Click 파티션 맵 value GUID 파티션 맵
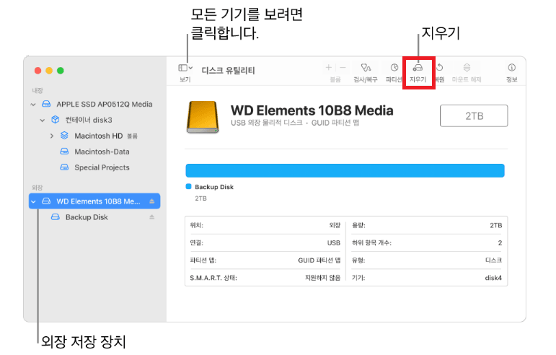The image size is (556, 355). pos(319,260)
